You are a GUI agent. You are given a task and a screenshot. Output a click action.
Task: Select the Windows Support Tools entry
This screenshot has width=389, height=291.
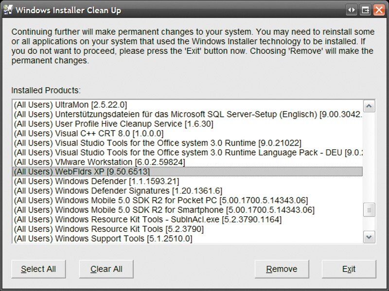click(103, 239)
